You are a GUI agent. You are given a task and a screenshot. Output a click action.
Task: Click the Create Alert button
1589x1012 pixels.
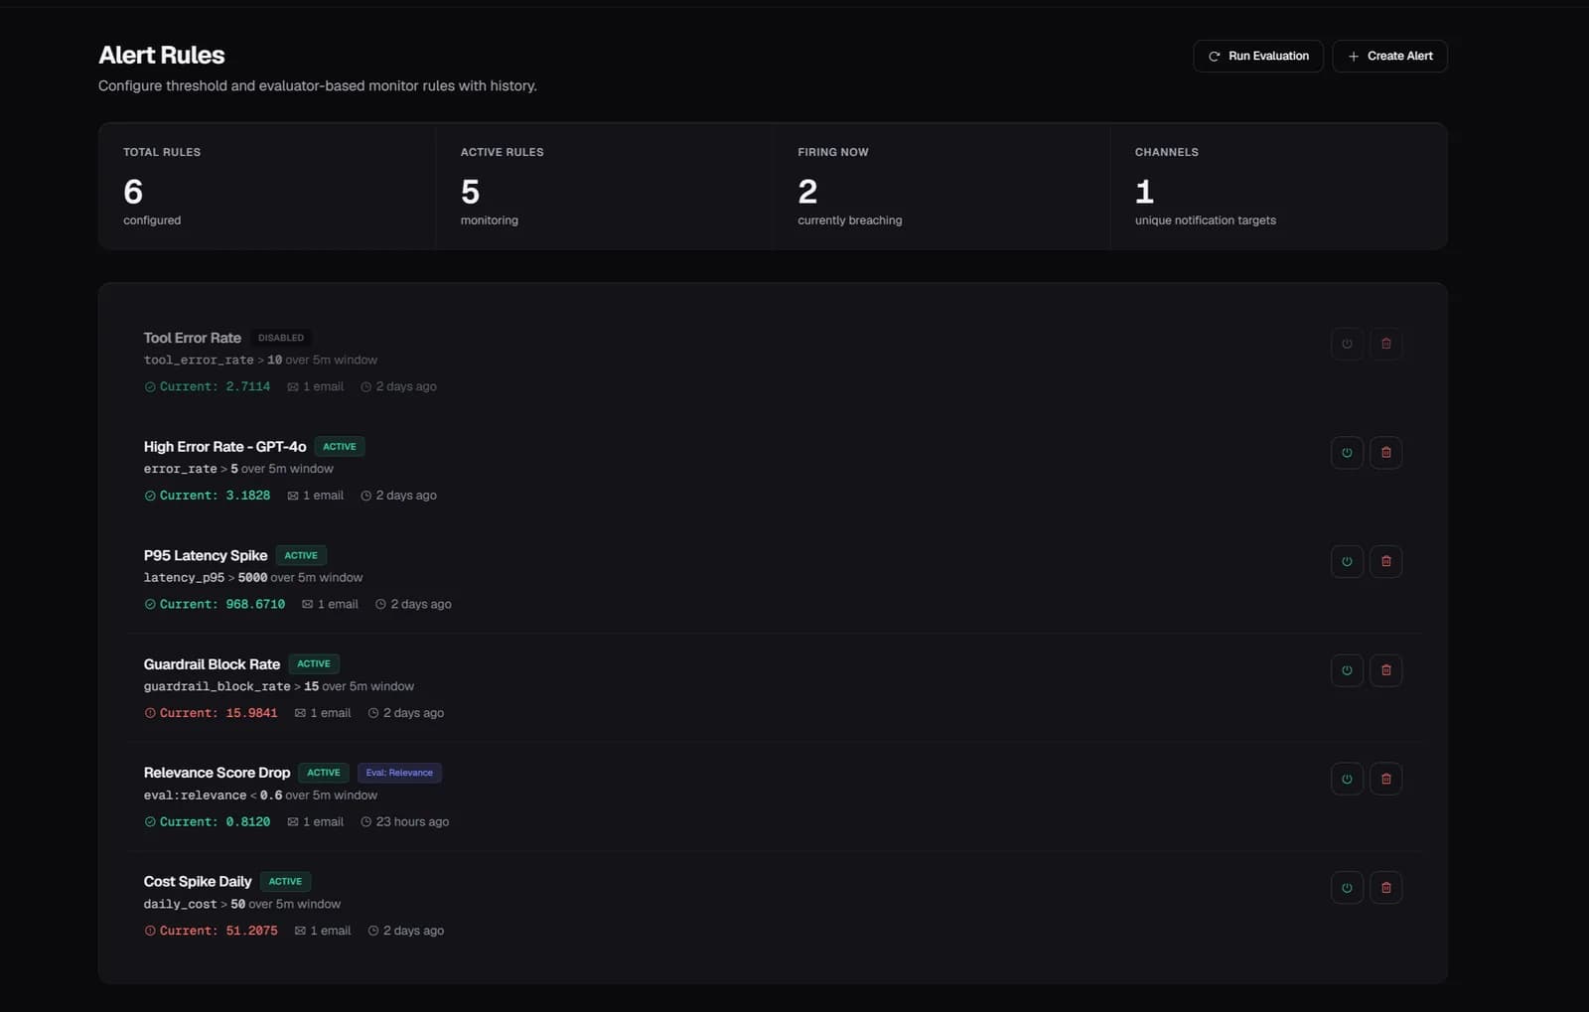pos(1389,56)
